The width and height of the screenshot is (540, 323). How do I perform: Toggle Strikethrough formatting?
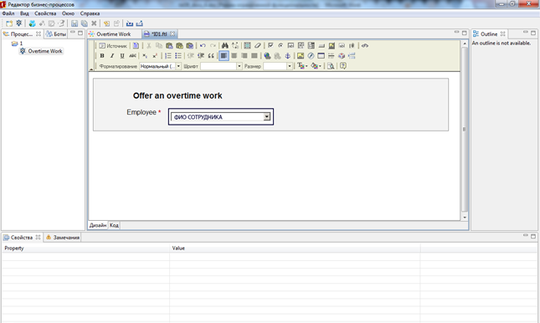click(x=132, y=55)
